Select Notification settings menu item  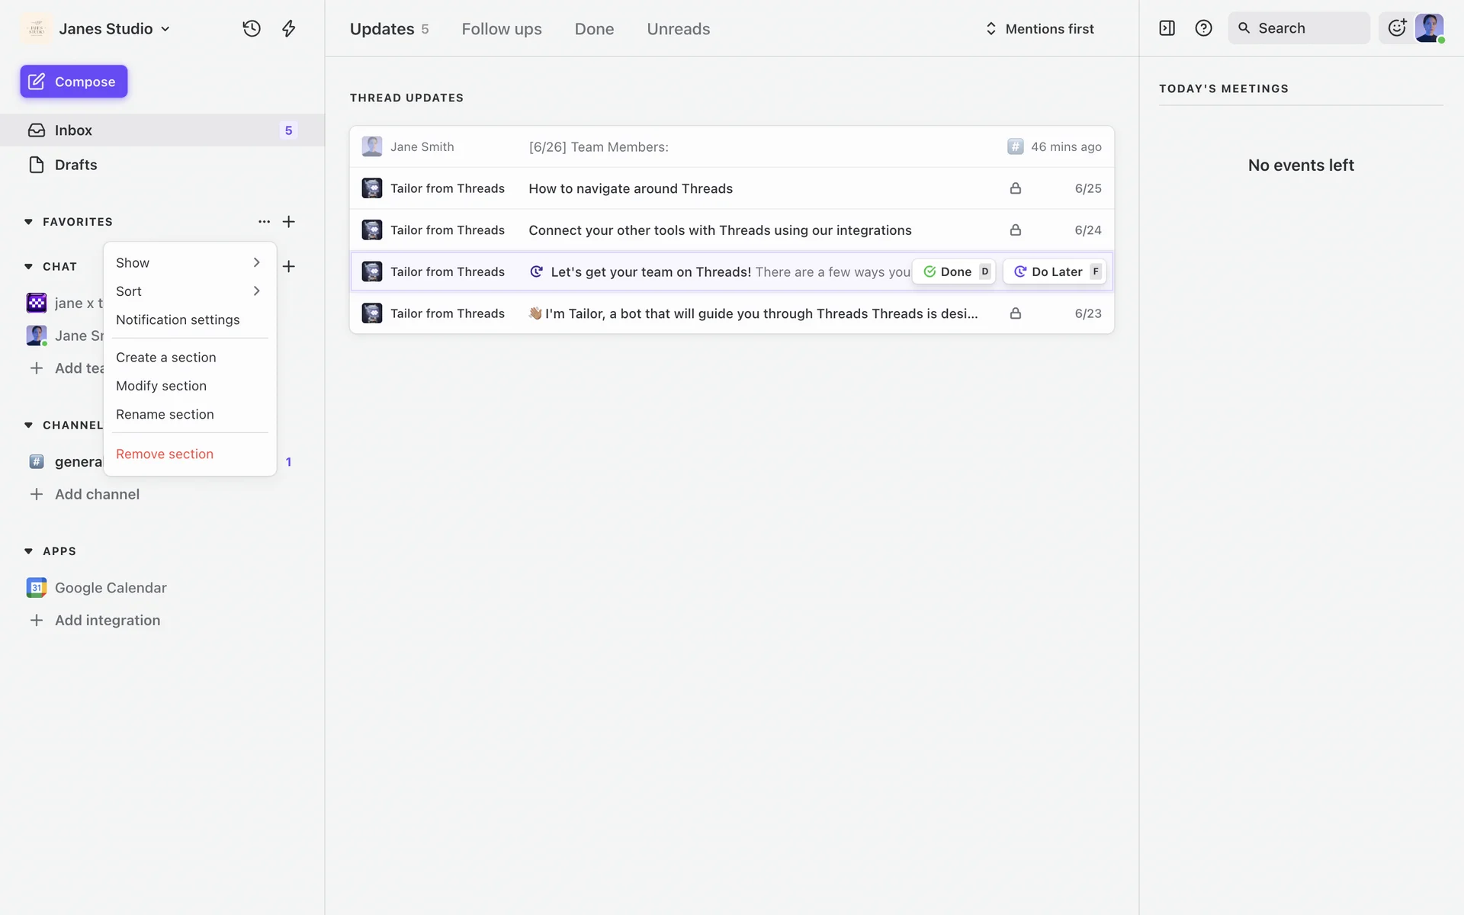pyautogui.click(x=178, y=319)
